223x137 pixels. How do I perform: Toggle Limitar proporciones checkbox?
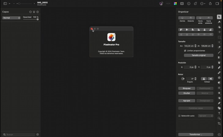(185, 51)
